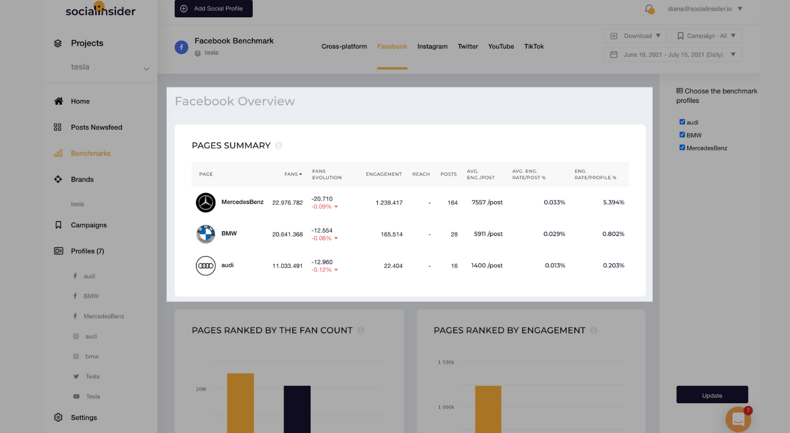Click the Facebook icon beside MercedesBenz profile
This screenshot has width=790, height=433.
pyautogui.click(x=75, y=316)
